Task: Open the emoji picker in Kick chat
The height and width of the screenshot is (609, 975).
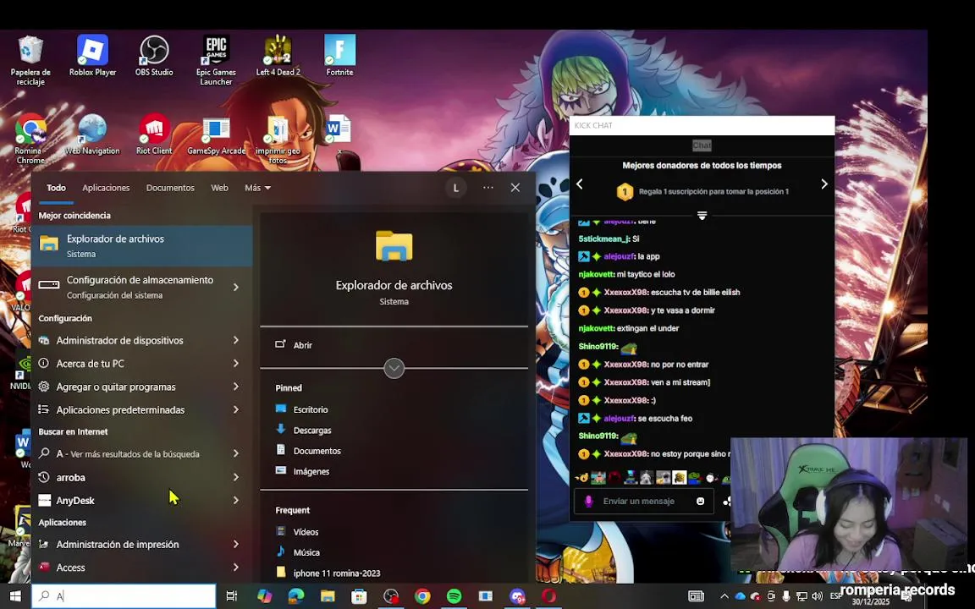Action: coord(700,501)
